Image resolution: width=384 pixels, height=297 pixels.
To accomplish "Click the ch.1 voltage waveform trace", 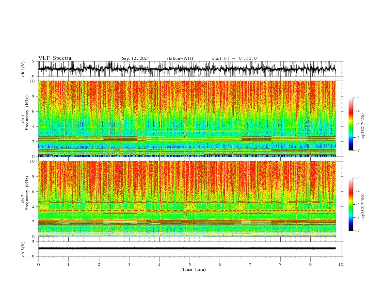I will [x=187, y=69].
